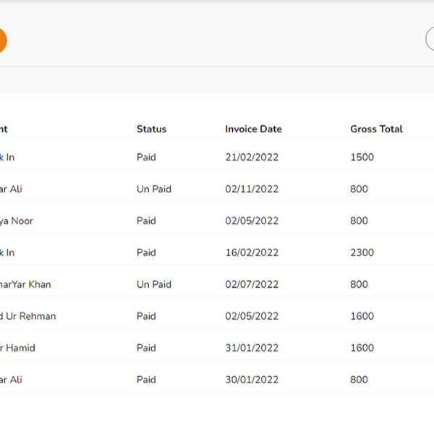Image resolution: width=434 pixels, height=431 pixels.
Task: Click Un Paid status on the Khan row
Action: pos(153,284)
